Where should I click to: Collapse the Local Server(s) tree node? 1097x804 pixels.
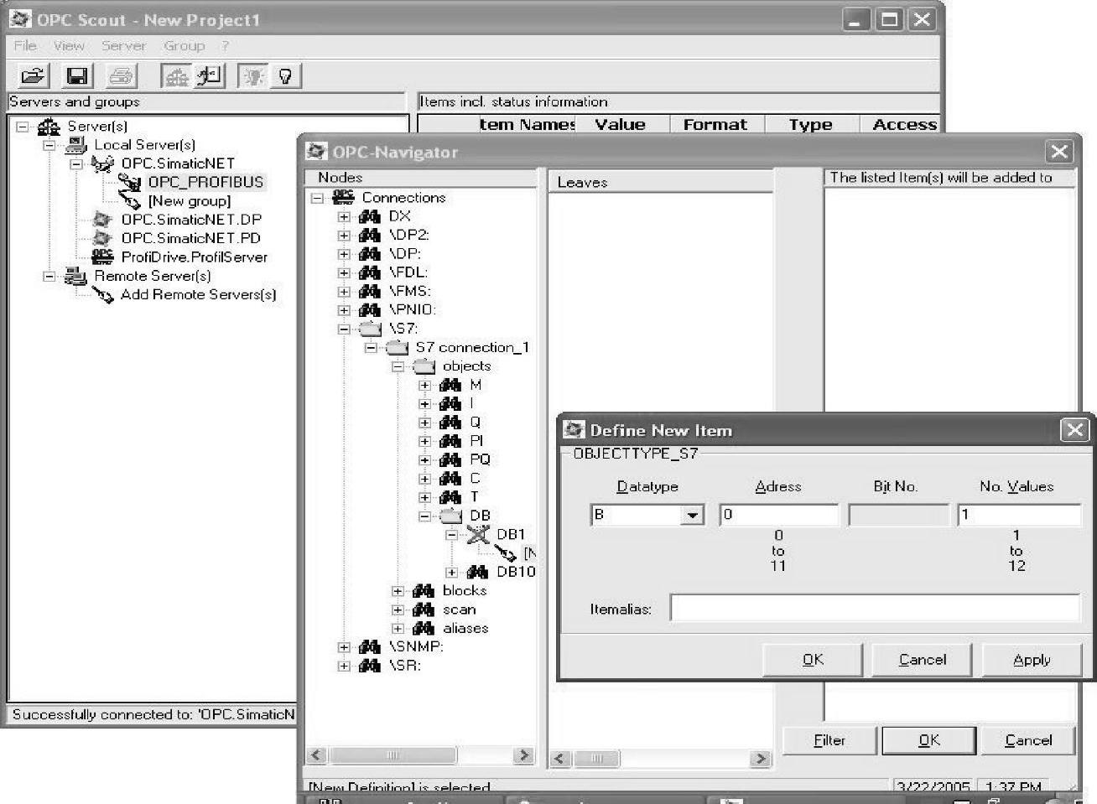click(49, 145)
